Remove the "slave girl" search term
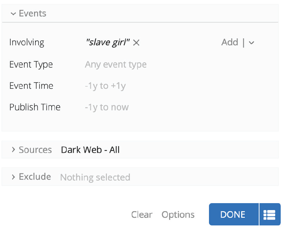Image resolution: width=284 pixels, height=232 pixels. 136,43
